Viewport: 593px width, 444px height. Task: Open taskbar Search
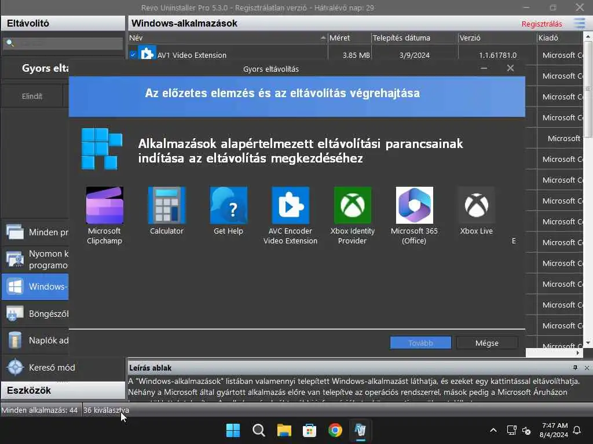point(259,430)
